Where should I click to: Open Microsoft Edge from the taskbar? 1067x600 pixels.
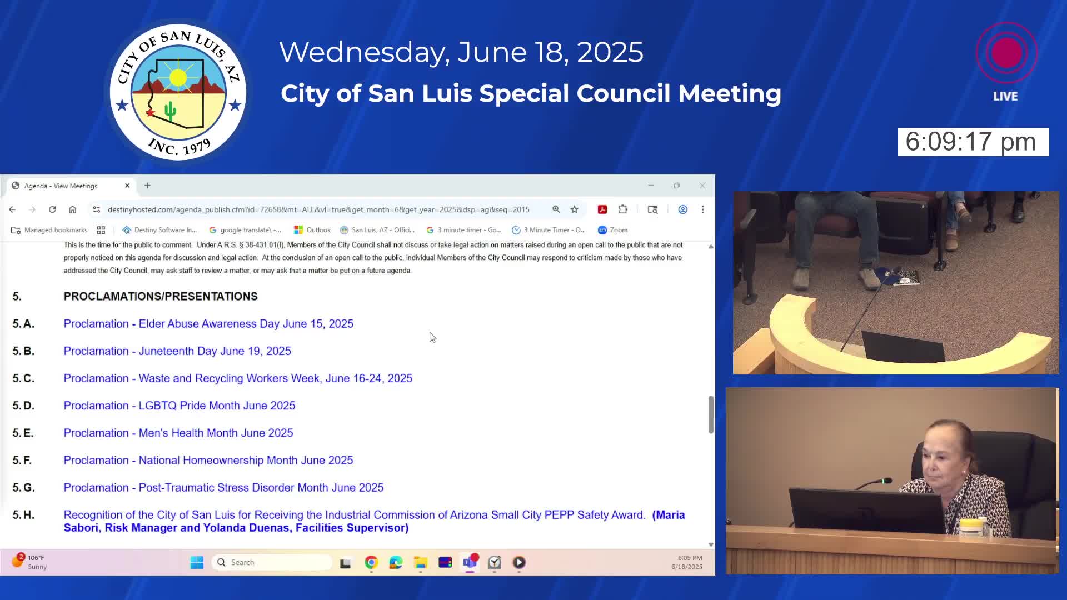(x=396, y=563)
